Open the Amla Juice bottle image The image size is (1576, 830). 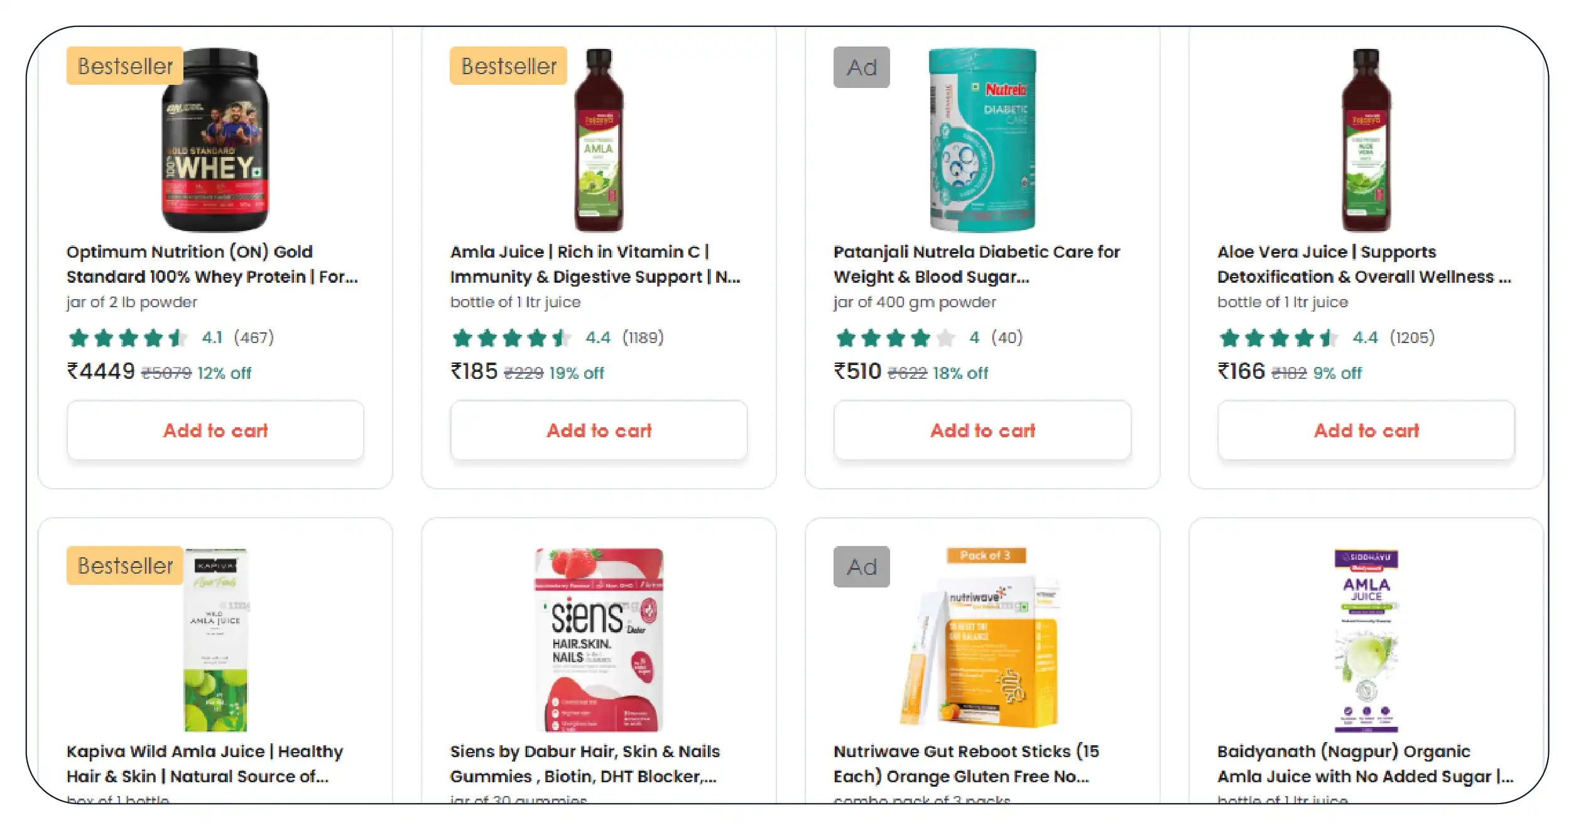599,139
